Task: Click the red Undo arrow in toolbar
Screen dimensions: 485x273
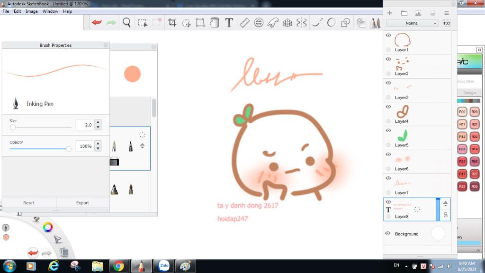Action: click(97, 22)
